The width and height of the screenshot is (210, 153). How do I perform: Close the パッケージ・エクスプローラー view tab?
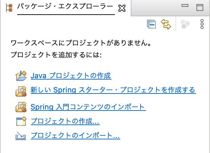click(x=122, y=8)
